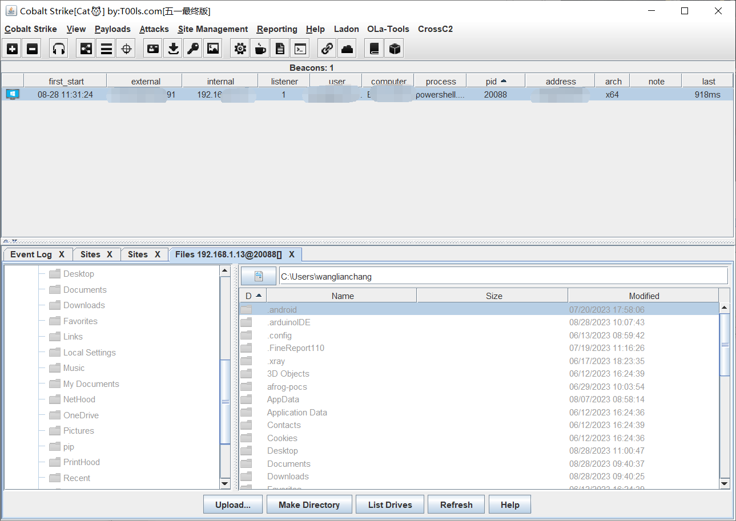This screenshot has width=736, height=521.
Task: Select Downloads in the folder tree
Action: [x=84, y=305]
